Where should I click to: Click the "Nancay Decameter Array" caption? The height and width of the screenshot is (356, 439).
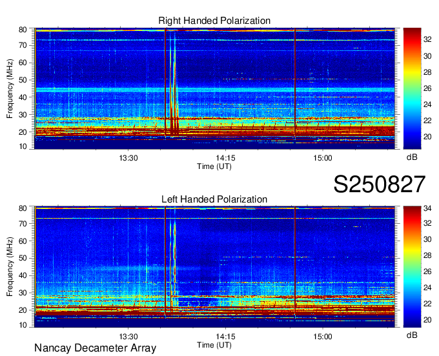click(x=95, y=348)
